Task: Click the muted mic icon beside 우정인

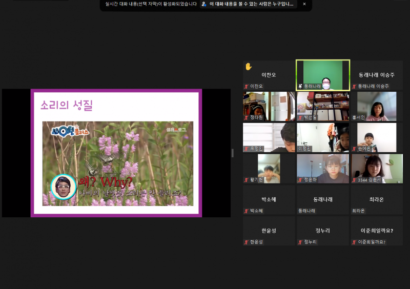Action: pos(246,149)
